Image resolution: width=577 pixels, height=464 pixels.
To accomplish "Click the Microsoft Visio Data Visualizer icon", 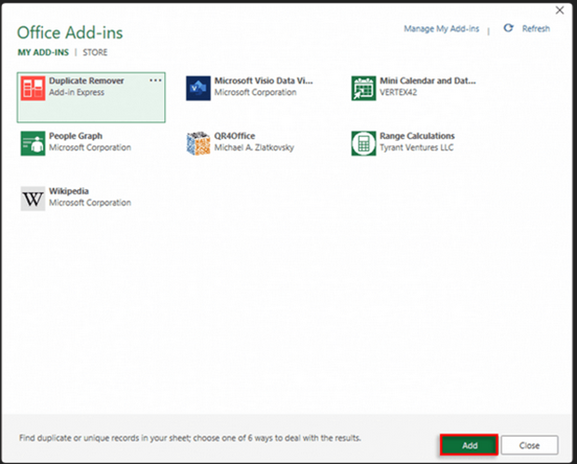I will [x=198, y=89].
